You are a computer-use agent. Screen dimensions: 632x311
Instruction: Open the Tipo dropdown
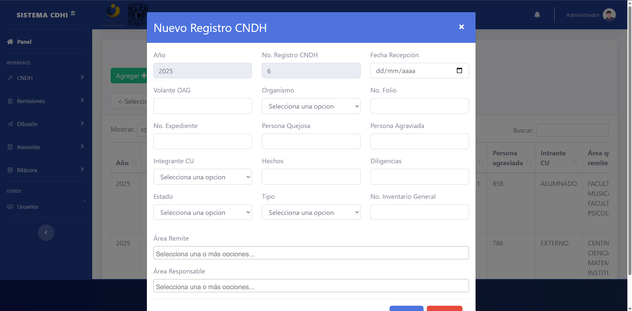pyautogui.click(x=311, y=212)
